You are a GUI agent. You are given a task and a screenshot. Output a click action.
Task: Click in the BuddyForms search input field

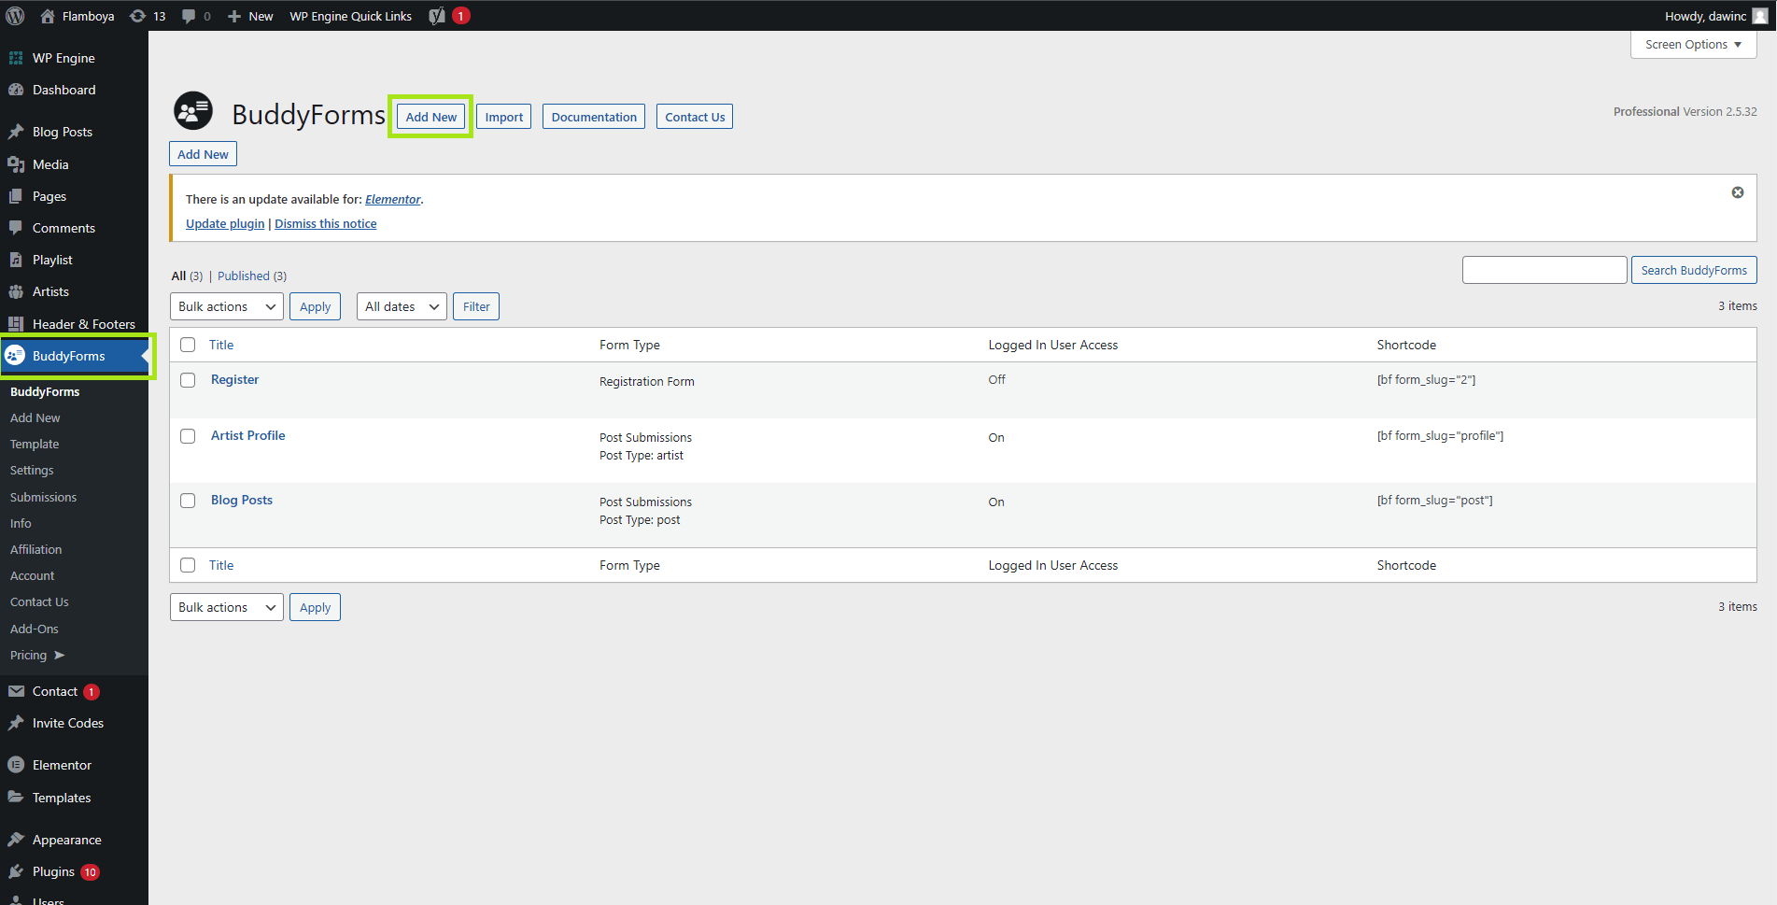click(1544, 270)
